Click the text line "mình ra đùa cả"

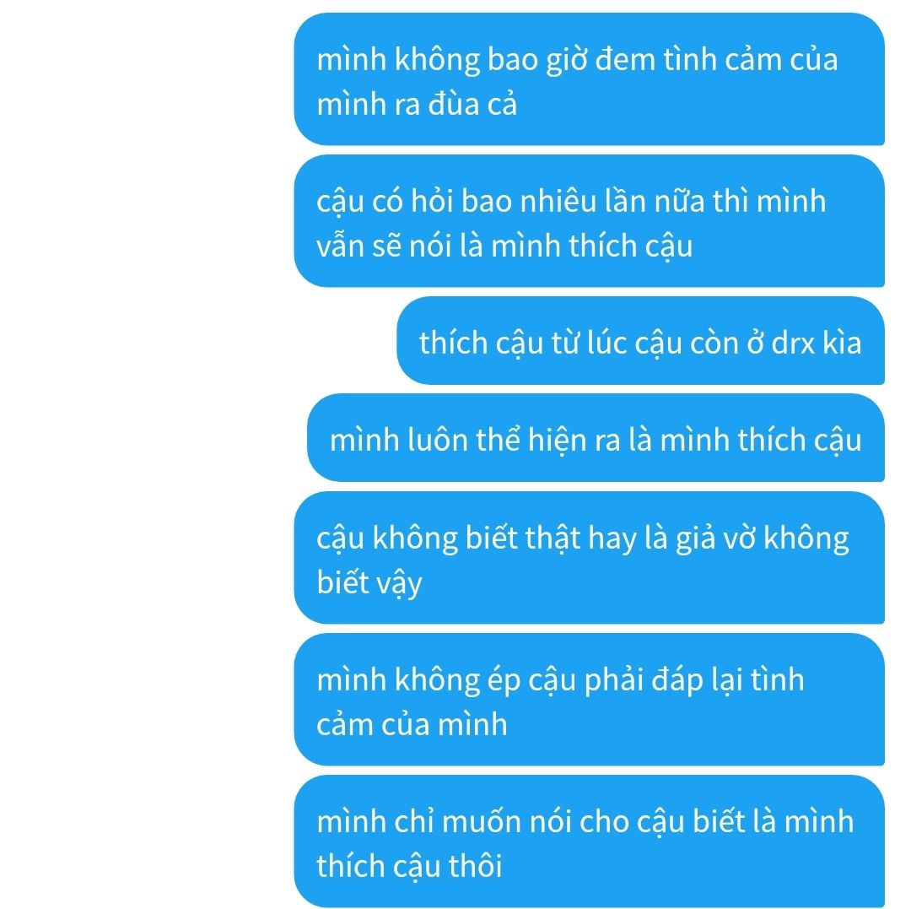pyautogui.click(x=418, y=105)
